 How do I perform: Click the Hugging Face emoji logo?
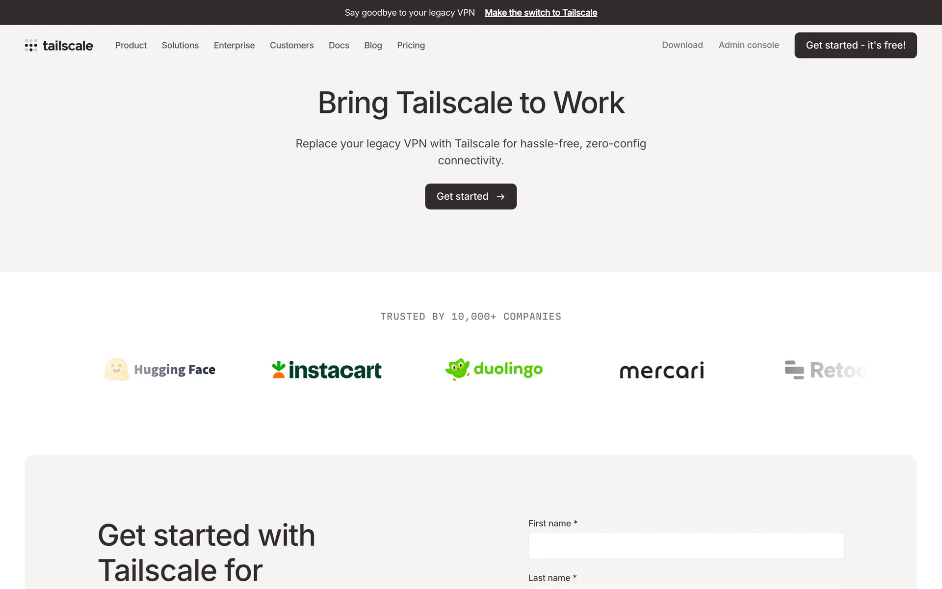[x=116, y=370]
